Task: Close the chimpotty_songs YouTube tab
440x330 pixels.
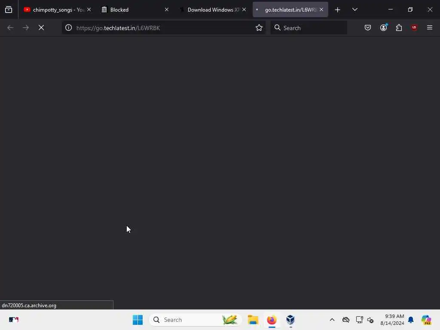Action: click(89, 9)
